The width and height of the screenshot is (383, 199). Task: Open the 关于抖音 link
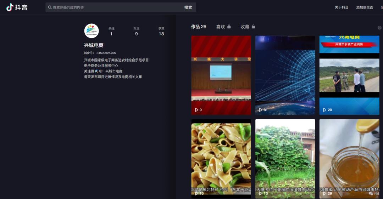[x=341, y=7]
